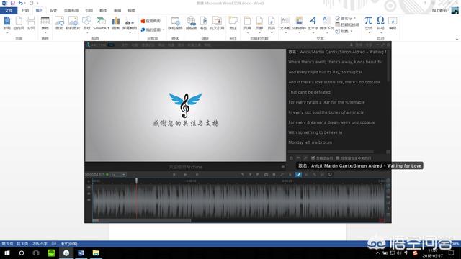The height and width of the screenshot is (259, 461).
Task: Switch to the 页面布局 ribbon tab
Action: pos(71,10)
